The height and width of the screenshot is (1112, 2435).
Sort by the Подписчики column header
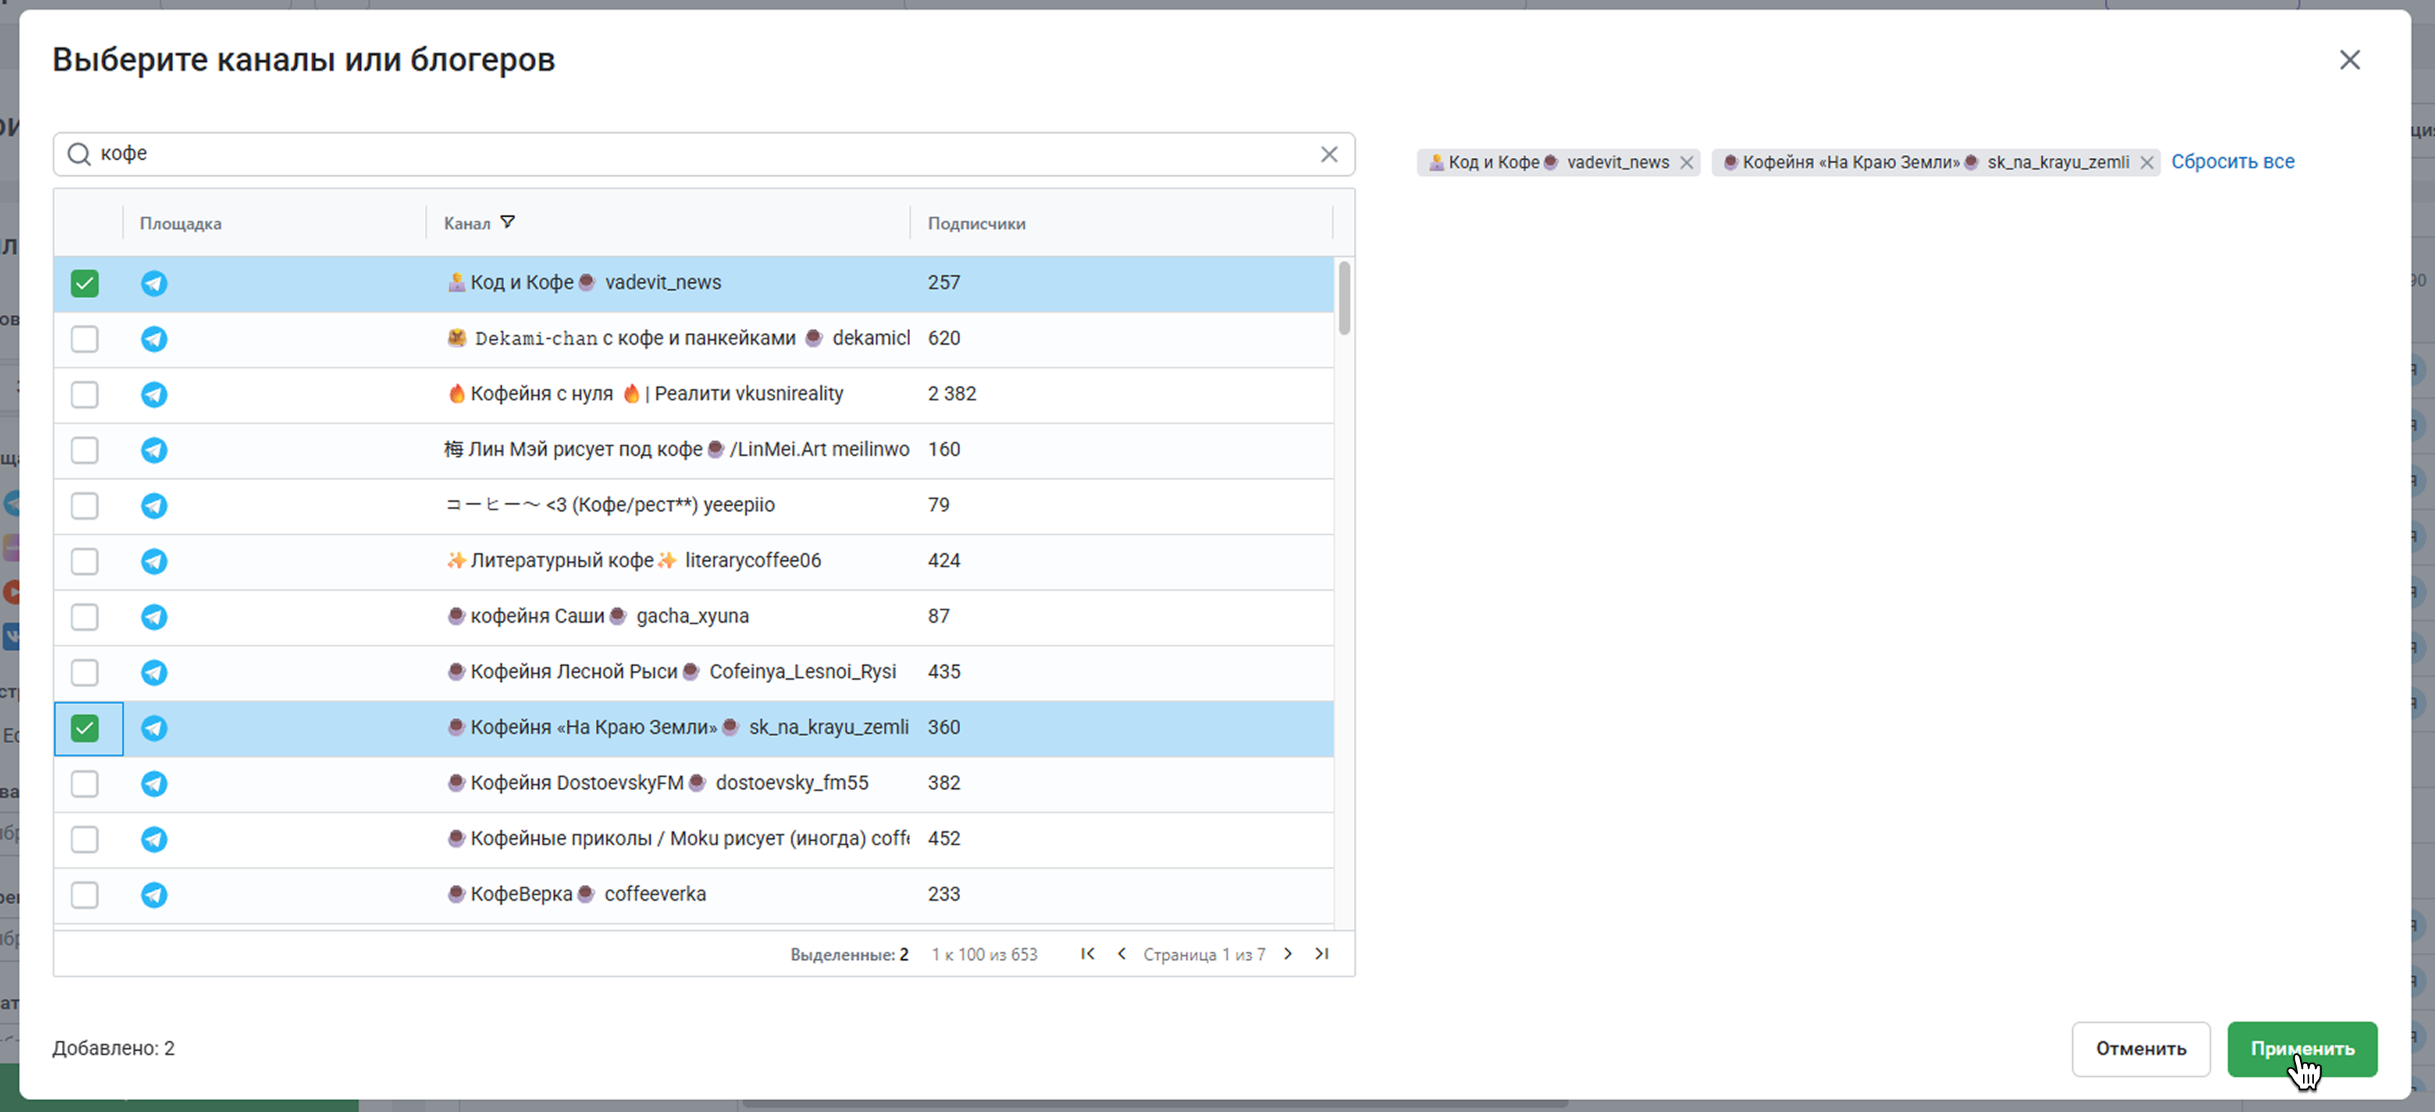pyautogui.click(x=976, y=224)
